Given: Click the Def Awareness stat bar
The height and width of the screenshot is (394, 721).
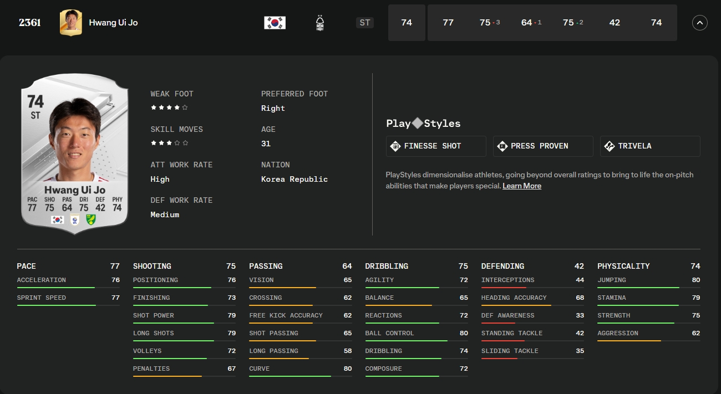Looking at the screenshot, I should pyautogui.click(x=532, y=323).
